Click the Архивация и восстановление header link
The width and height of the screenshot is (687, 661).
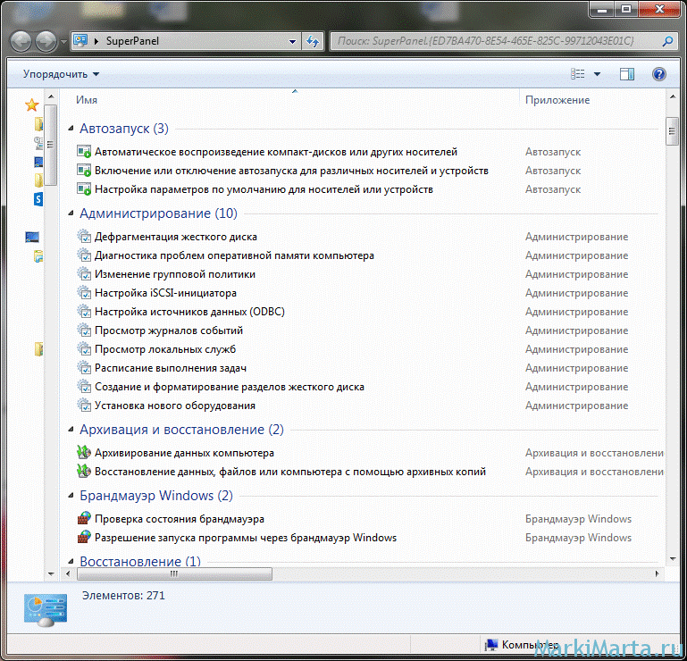[181, 430]
